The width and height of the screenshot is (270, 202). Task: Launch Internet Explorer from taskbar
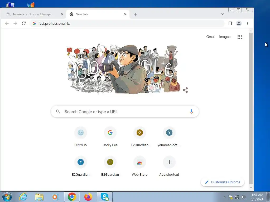23,197
